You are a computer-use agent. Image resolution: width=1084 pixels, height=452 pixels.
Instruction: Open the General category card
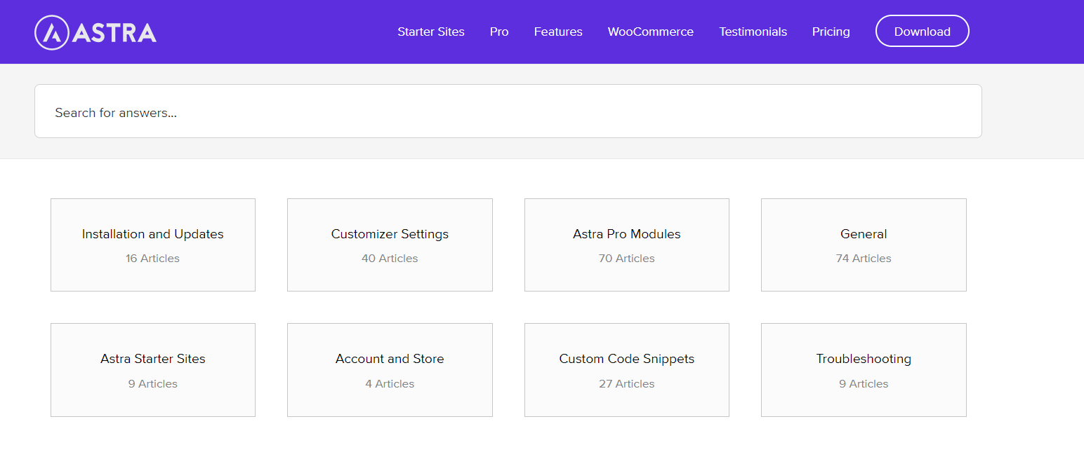pyautogui.click(x=864, y=245)
